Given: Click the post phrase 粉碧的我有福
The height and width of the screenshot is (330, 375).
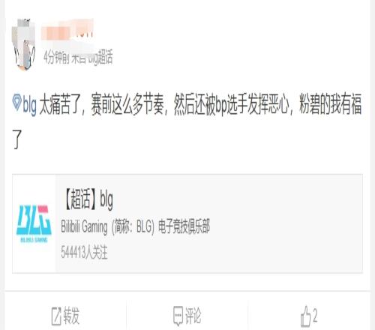Looking at the screenshot, I should pos(331,104).
